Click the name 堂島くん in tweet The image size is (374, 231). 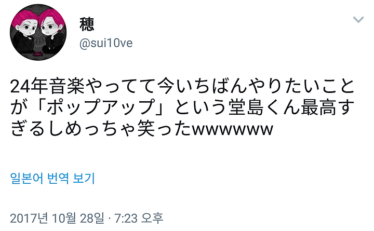[264, 107]
